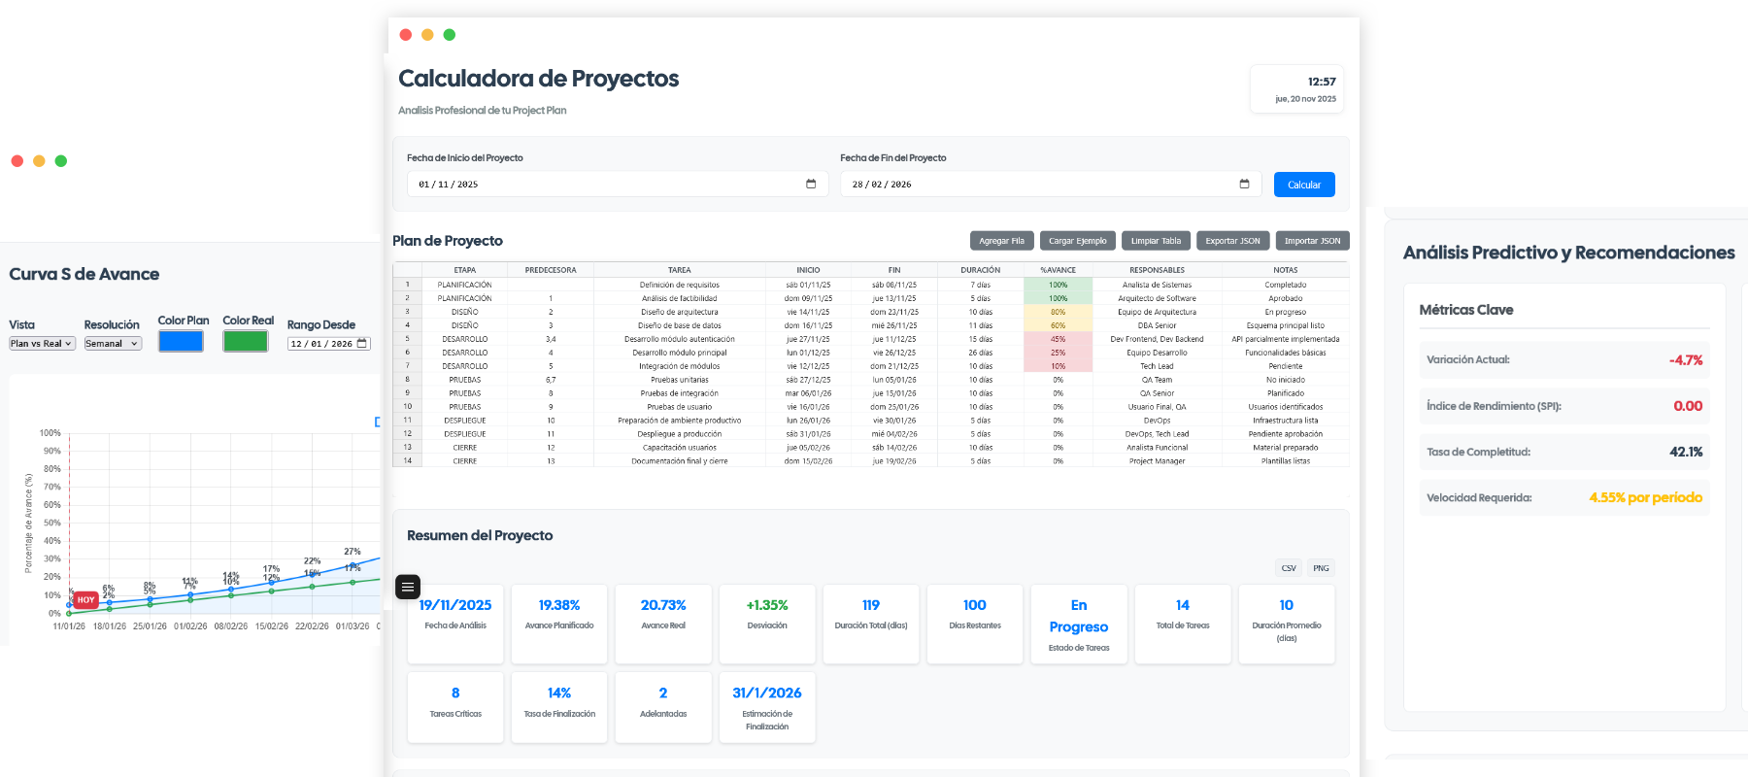Pick the green Color Real swatch

click(245, 341)
